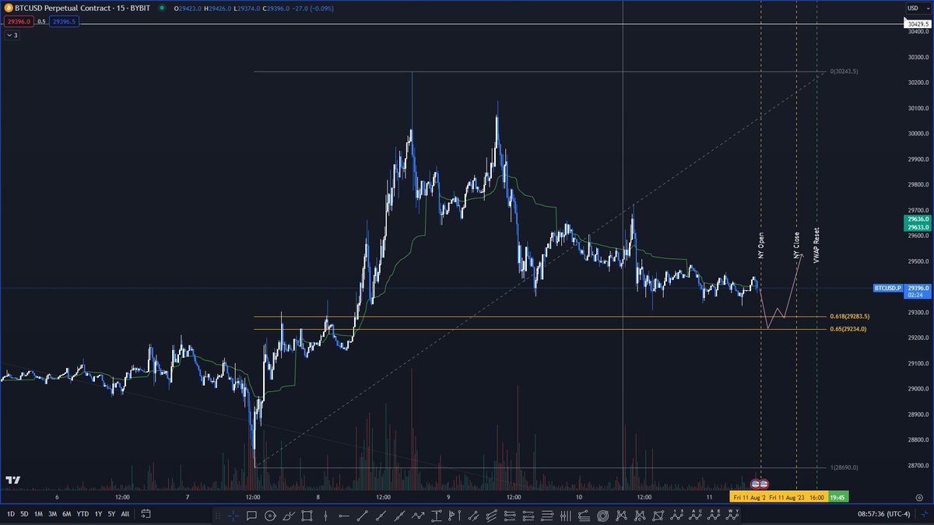Image resolution: width=934 pixels, height=525 pixels.
Task: Select the 6M time range
Action: pos(67,514)
